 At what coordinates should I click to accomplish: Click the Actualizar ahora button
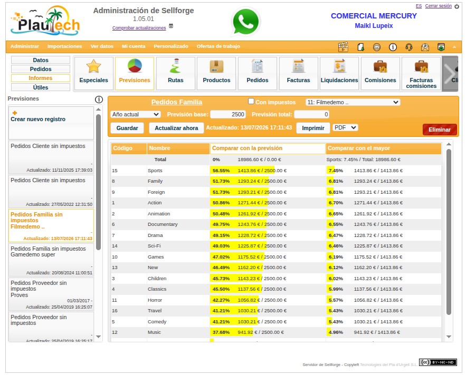176,128
